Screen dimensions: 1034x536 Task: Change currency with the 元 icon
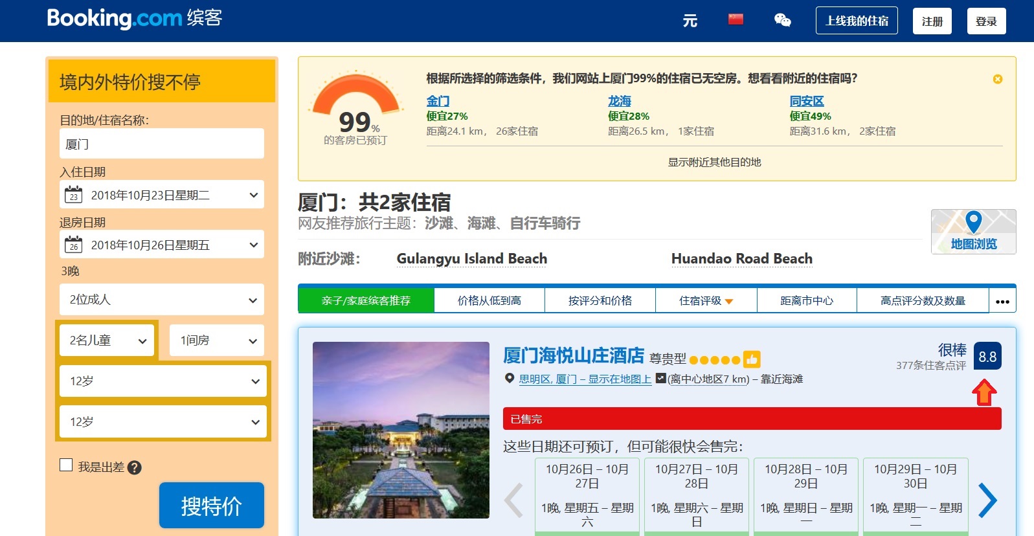[x=690, y=21]
